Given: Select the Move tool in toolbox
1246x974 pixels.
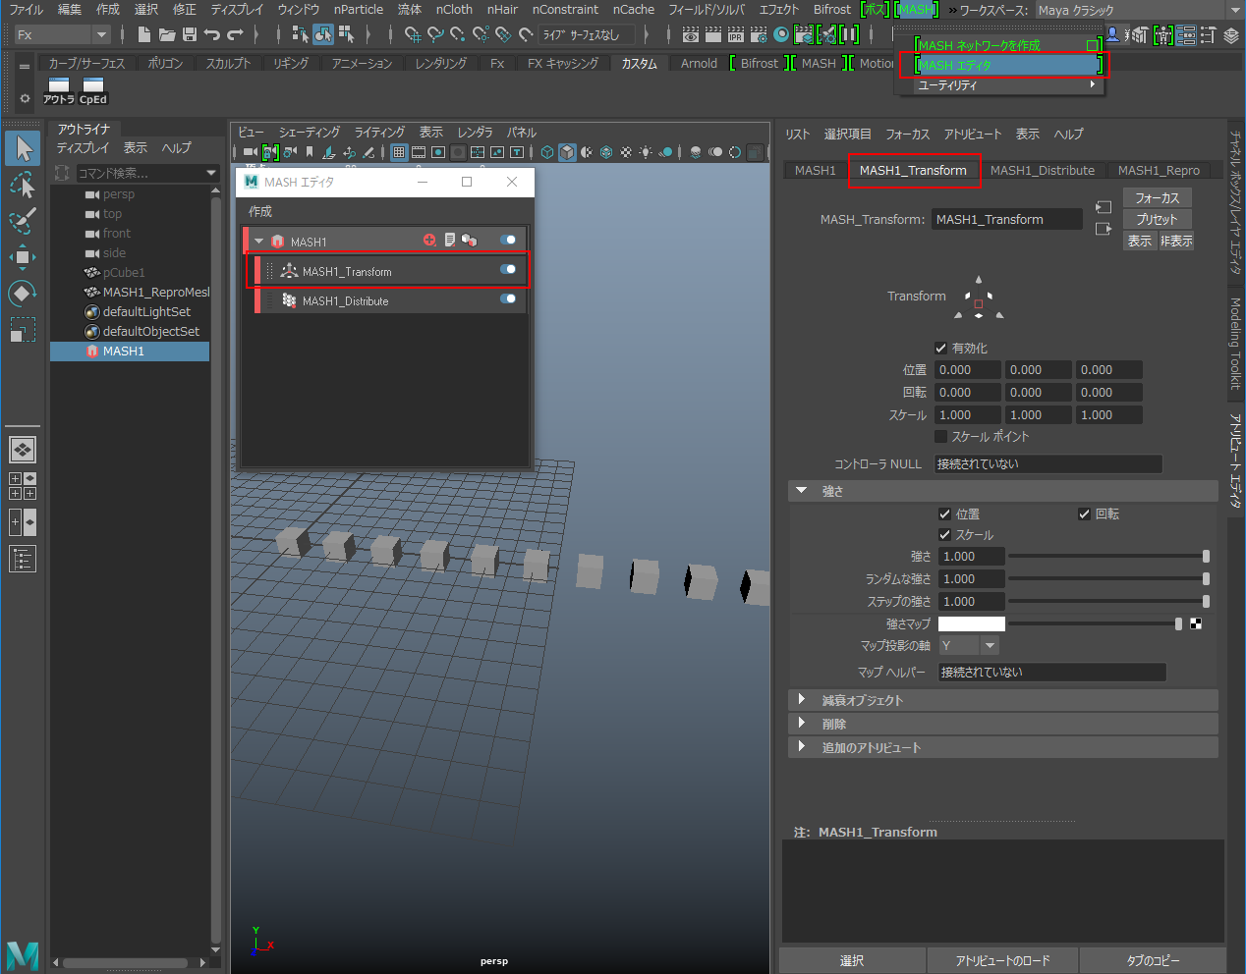Looking at the screenshot, I should pyautogui.click(x=23, y=257).
